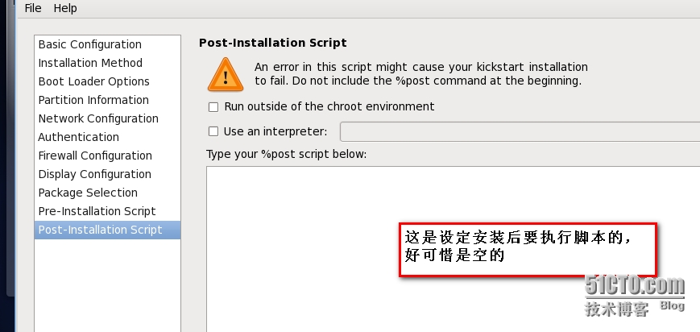Viewport: 700px width, 332px height.
Task: Open the File menu
Action: (x=33, y=8)
